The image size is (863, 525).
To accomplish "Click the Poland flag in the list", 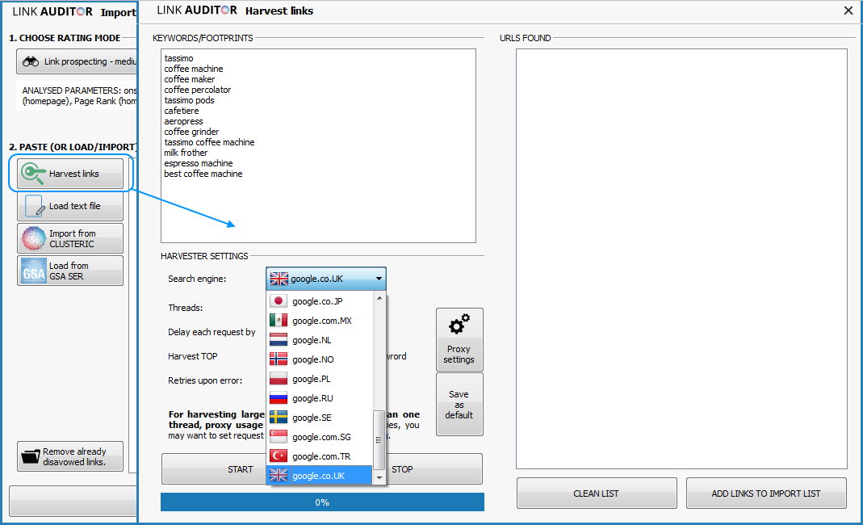I will tap(279, 379).
